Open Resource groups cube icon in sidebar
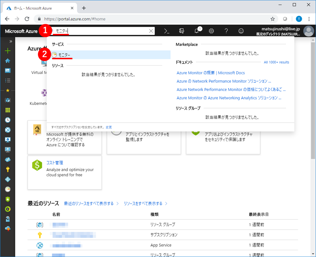Image resolution: width=316 pixels, height=257 pixels. point(8,100)
